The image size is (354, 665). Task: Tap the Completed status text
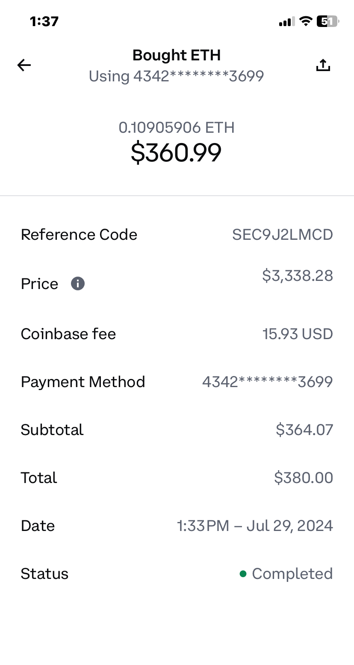click(x=292, y=574)
